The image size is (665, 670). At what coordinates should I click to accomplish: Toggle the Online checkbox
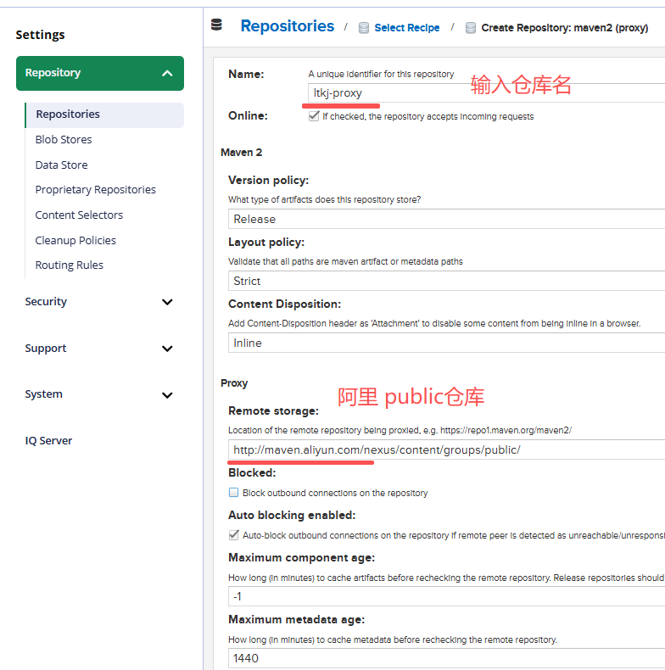point(314,116)
